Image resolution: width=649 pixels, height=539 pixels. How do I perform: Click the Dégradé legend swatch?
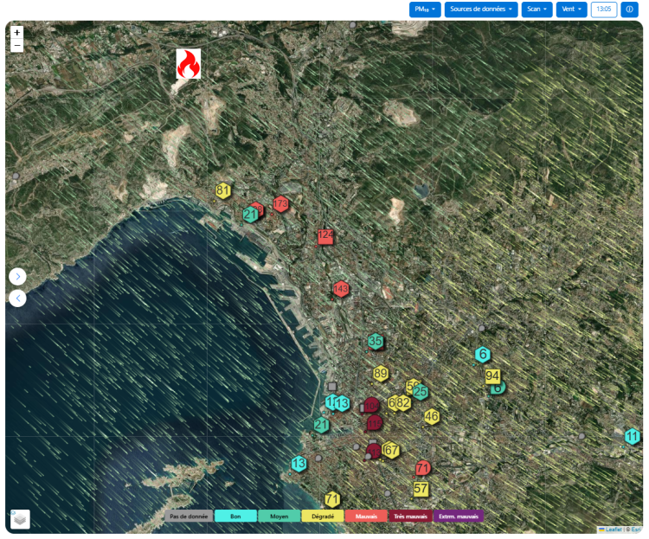[323, 517]
